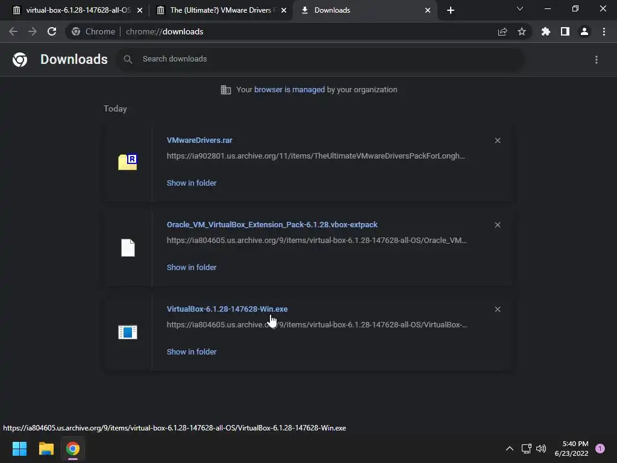The image size is (617, 463).
Task: Open File Explorer from the taskbar
Action: [46, 449]
